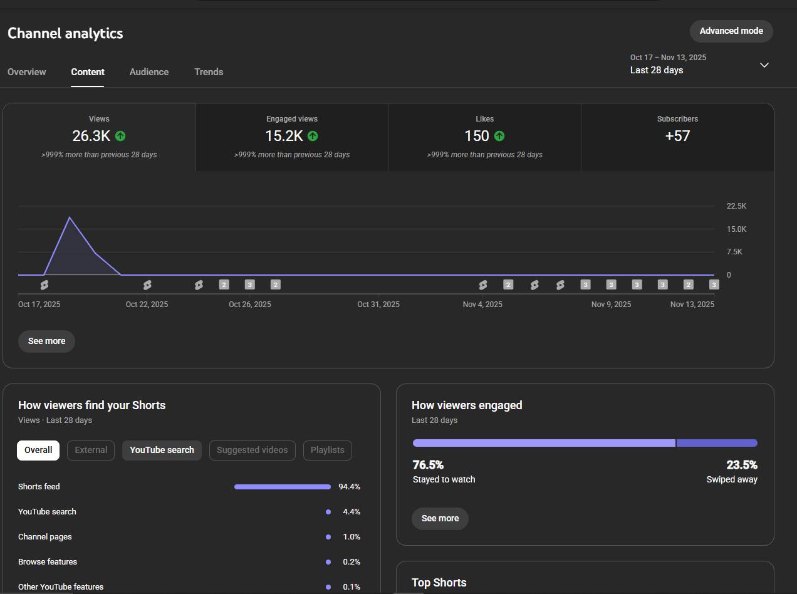The width and height of the screenshot is (797, 594).
Task: Click the 'How viewers engaged' heading
Action: [x=467, y=405]
